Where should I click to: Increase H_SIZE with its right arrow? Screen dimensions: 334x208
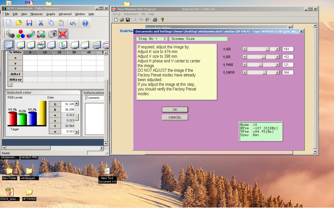coord(277,49)
